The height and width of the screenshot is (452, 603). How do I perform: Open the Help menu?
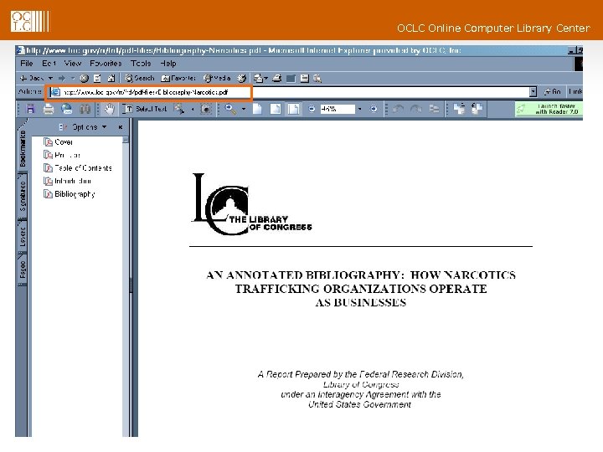tap(168, 64)
